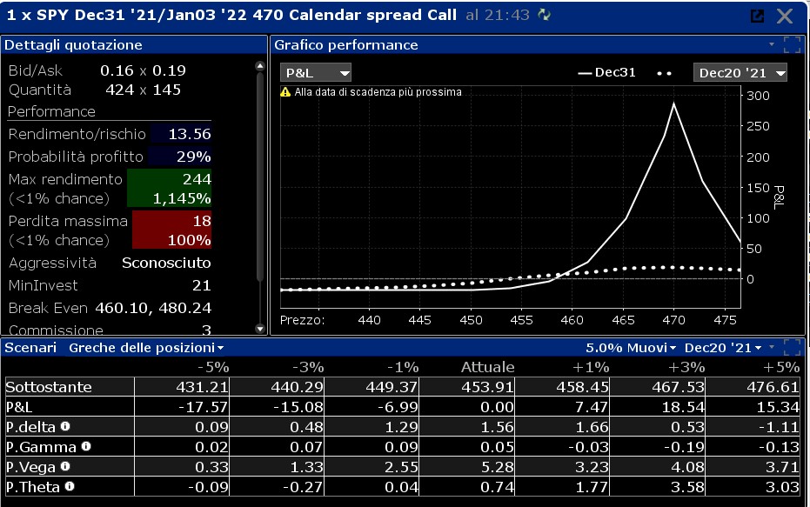The image size is (810, 507).
Task: Show info for P.Gamma
Action: (x=86, y=446)
